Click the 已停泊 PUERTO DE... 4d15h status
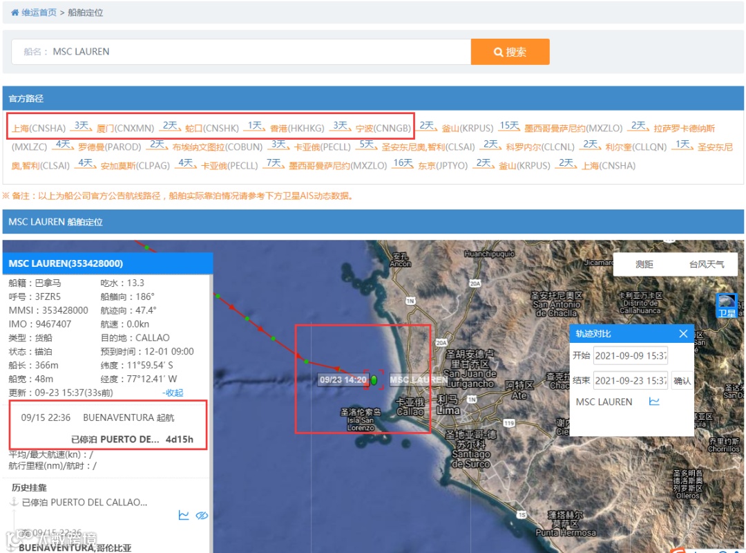746x553 pixels. tap(132, 439)
